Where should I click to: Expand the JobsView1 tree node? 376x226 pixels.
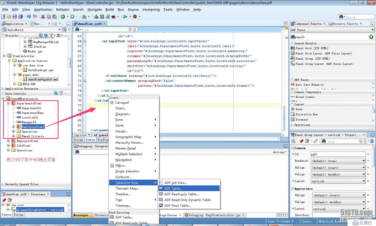tap(8, 146)
